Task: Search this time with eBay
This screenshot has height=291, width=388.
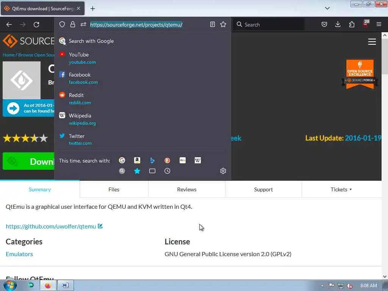Action: tap(183, 160)
